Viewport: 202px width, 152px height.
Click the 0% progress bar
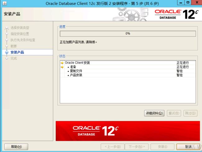point(128,34)
